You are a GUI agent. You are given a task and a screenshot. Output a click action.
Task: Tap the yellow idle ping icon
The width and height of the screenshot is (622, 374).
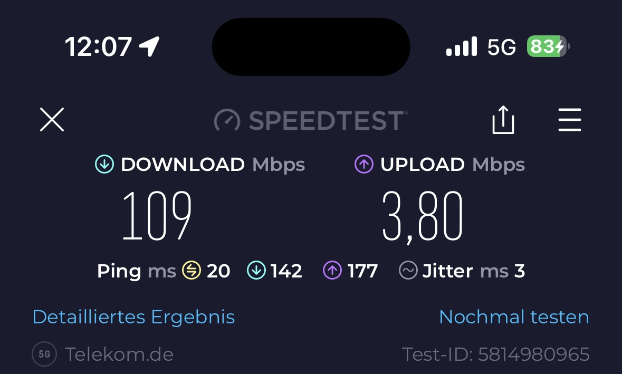(191, 271)
